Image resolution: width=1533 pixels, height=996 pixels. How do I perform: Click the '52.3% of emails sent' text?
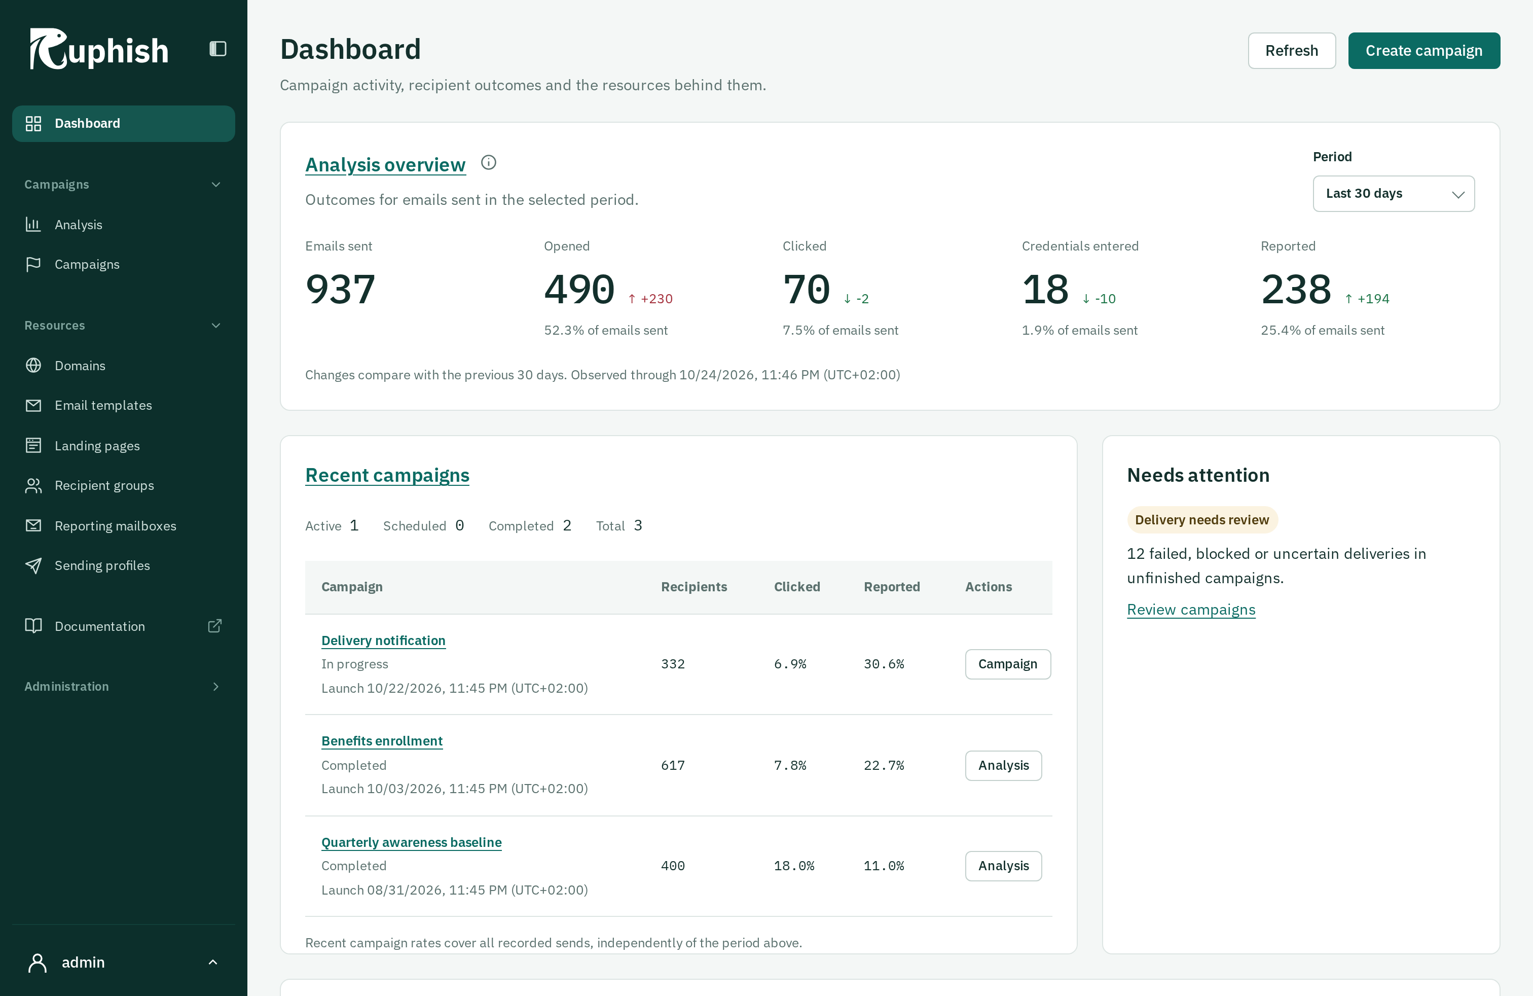click(605, 330)
